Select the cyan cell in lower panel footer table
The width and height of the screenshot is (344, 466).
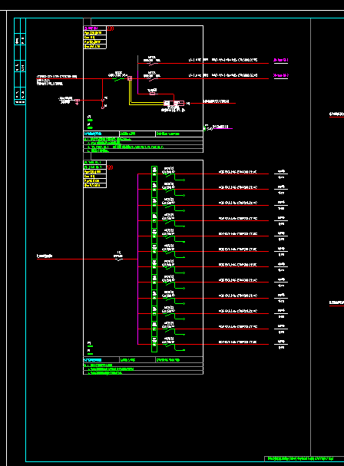point(101,360)
